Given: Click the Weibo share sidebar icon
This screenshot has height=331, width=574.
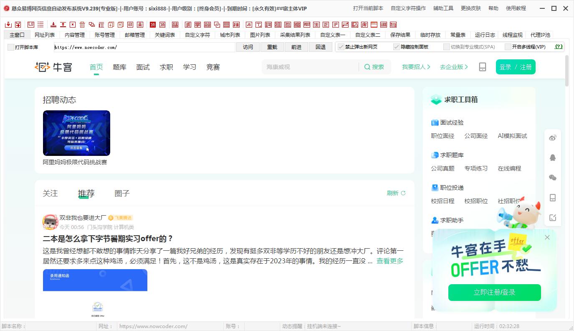Looking at the screenshot, I should tap(553, 137).
